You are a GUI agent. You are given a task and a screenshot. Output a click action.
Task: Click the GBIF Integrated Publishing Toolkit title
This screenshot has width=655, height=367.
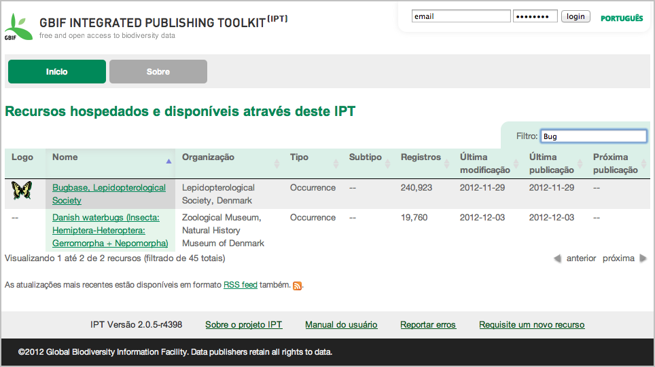[x=163, y=22]
